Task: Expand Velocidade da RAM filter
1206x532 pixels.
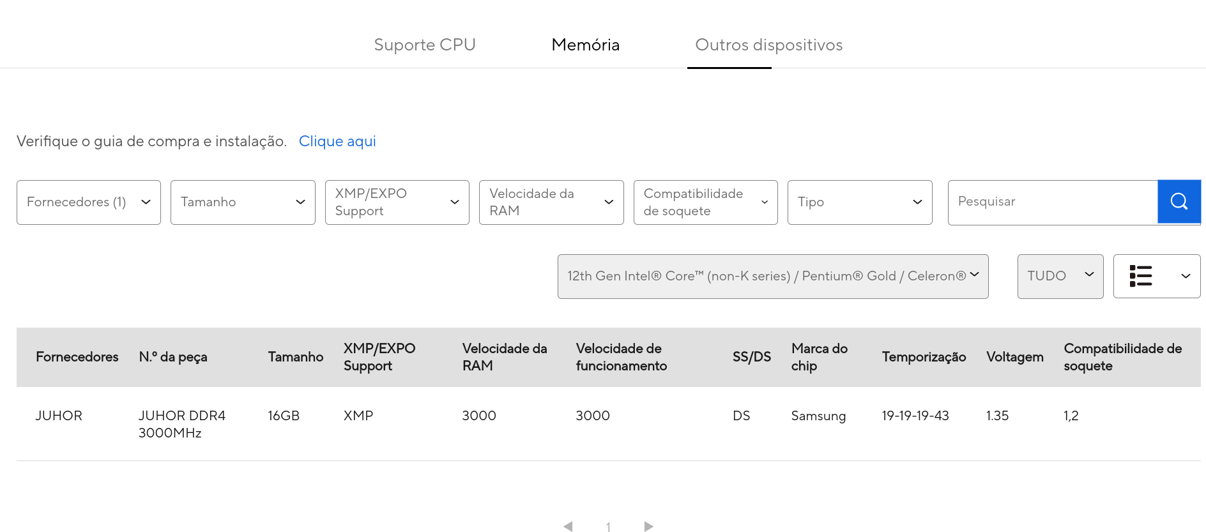Action: coord(551,202)
